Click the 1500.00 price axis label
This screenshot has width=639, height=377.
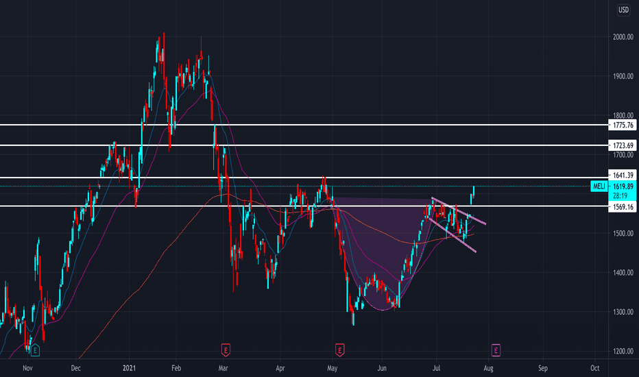pyautogui.click(x=623, y=234)
